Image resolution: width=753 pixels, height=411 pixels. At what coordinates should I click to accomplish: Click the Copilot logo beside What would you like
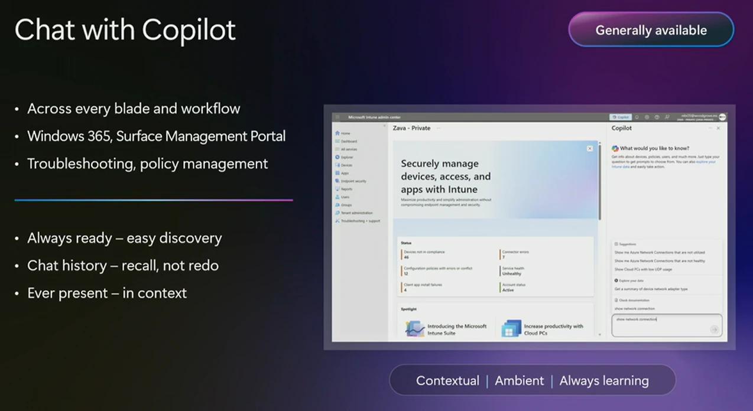pos(615,148)
